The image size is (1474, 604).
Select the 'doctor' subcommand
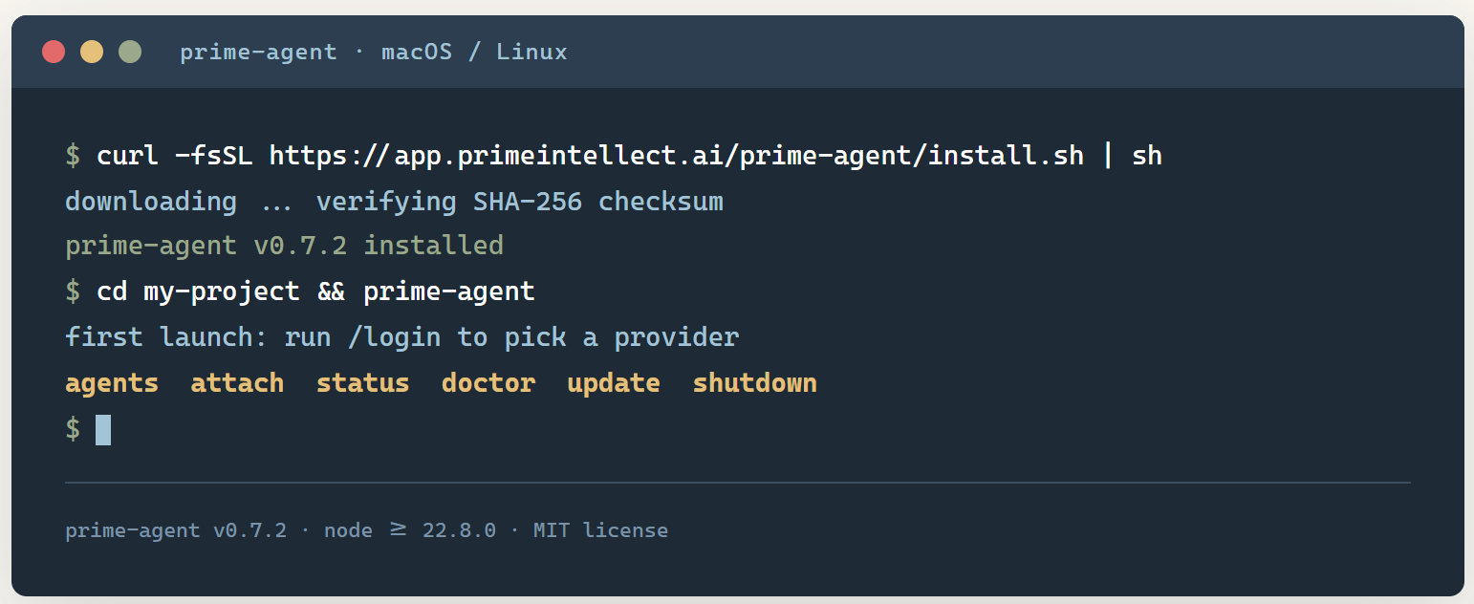point(488,383)
